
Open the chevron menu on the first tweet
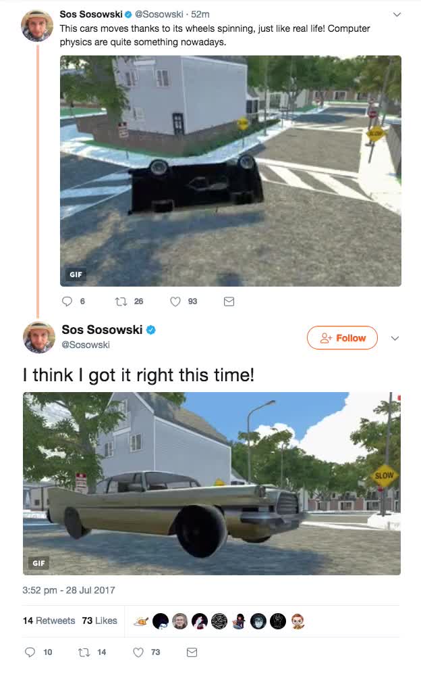pyautogui.click(x=397, y=15)
